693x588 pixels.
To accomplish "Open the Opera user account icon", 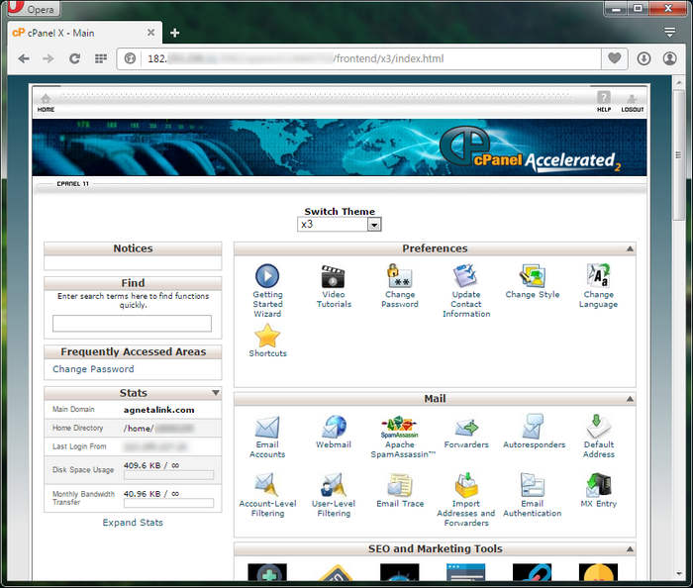I will click(669, 58).
